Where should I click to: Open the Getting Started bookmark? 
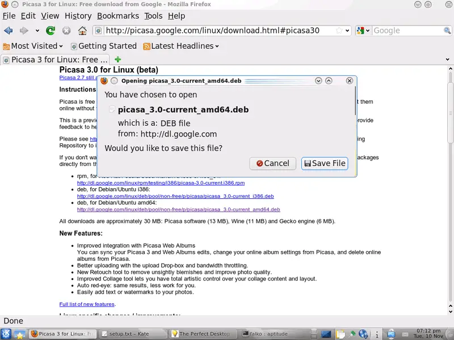click(104, 46)
